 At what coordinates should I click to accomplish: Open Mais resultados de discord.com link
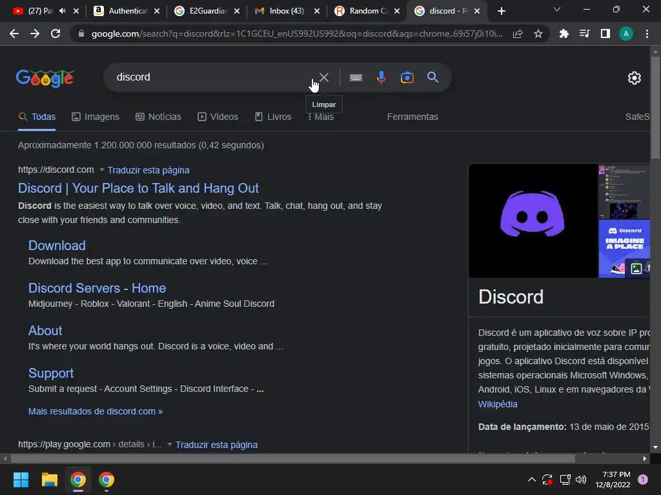point(96,411)
